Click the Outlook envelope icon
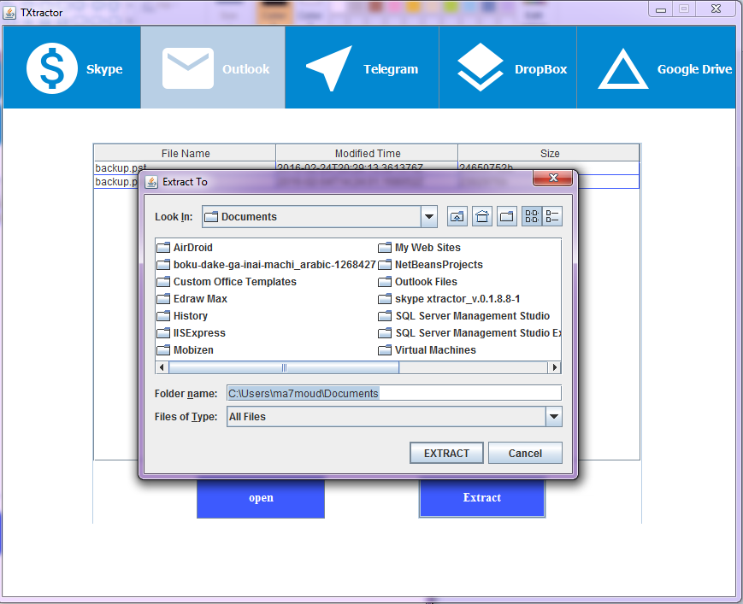743x604 pixels. click(188, 68)
